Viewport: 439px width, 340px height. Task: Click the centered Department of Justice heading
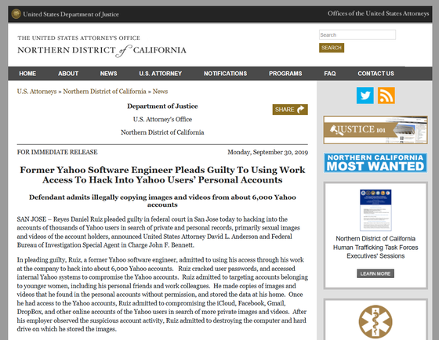(162, 107)
